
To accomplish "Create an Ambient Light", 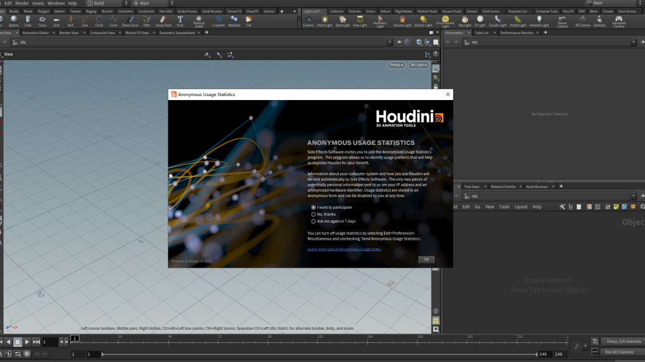I will pyautogui.click(x=539, y=21).
